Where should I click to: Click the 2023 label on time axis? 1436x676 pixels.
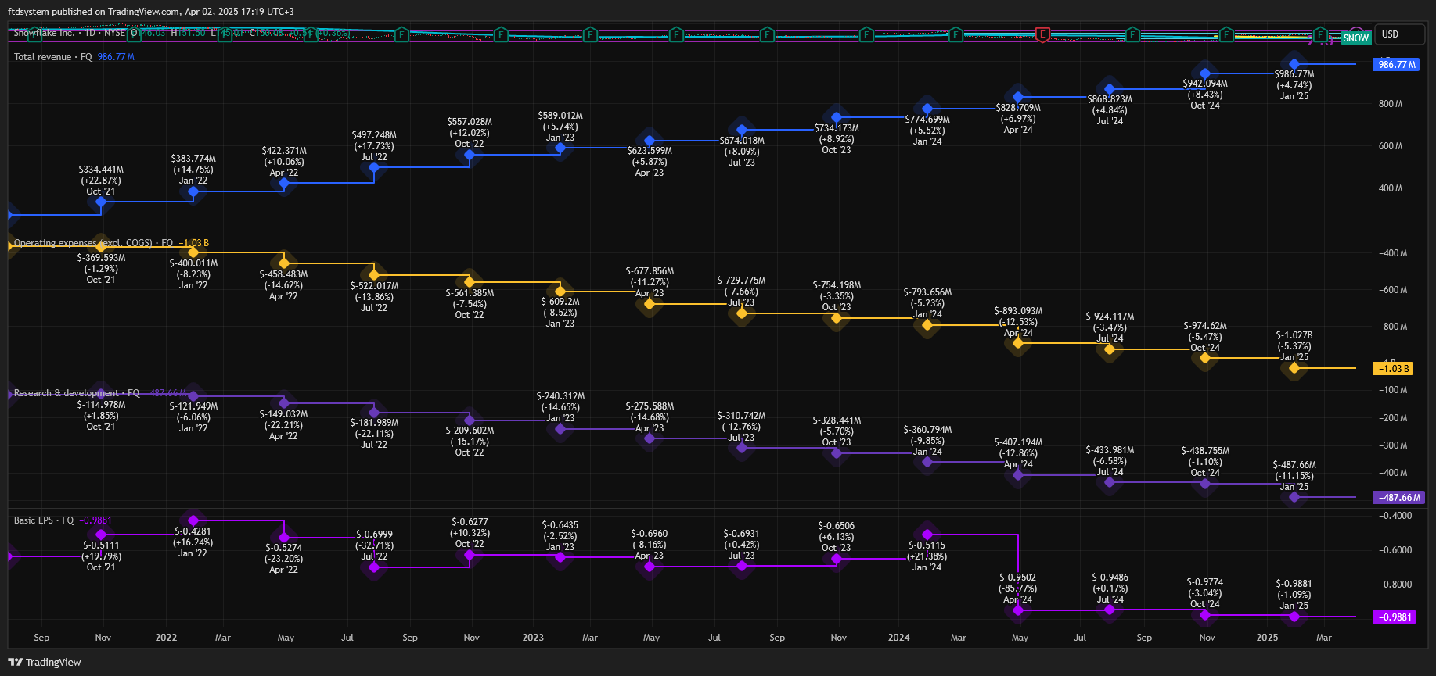coord(533,638)
